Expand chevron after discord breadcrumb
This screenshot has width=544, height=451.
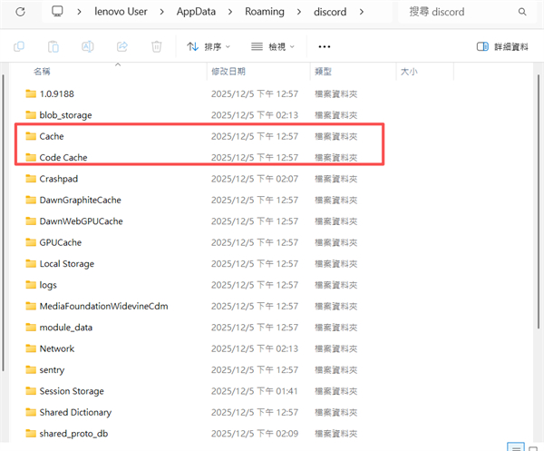pyautogui.click(x=362, y=12)
